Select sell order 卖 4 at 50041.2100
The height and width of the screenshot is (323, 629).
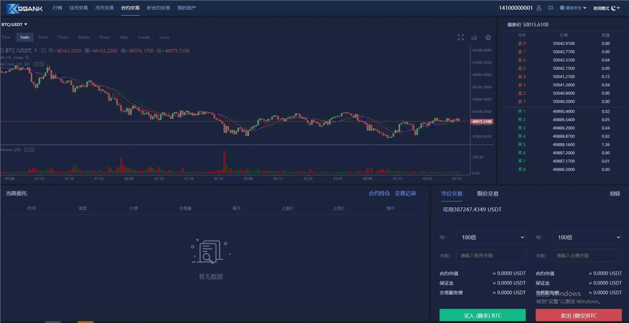[563, 77]
